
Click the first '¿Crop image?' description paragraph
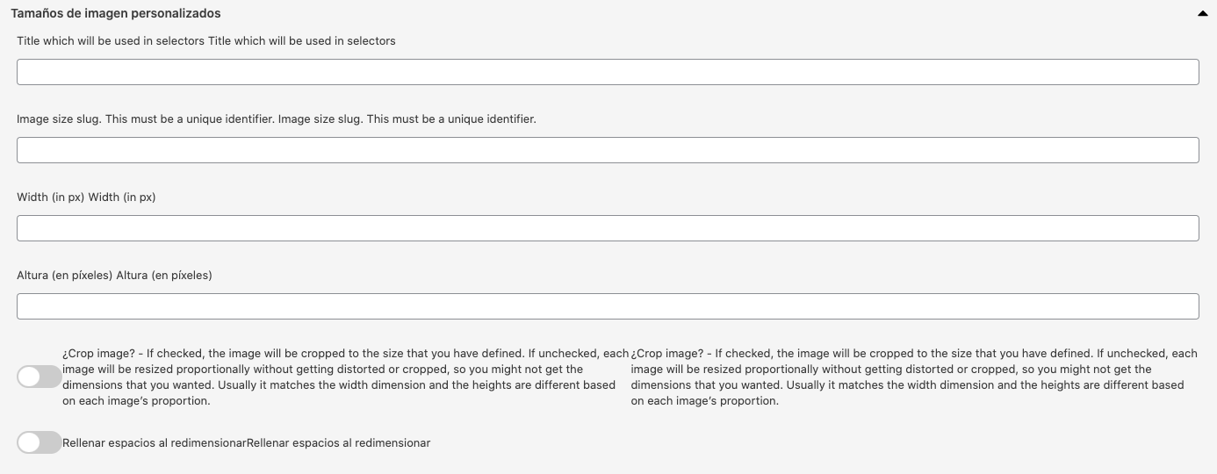pyautogui.click(x=345, y=377)
